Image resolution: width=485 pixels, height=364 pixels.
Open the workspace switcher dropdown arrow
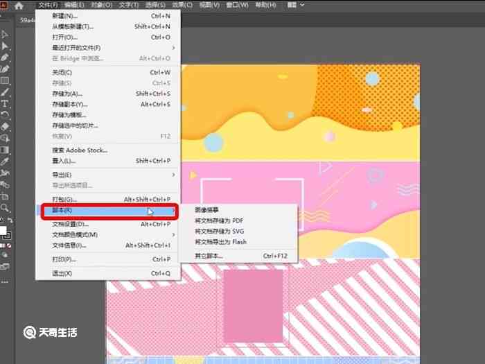coord(302,5)
